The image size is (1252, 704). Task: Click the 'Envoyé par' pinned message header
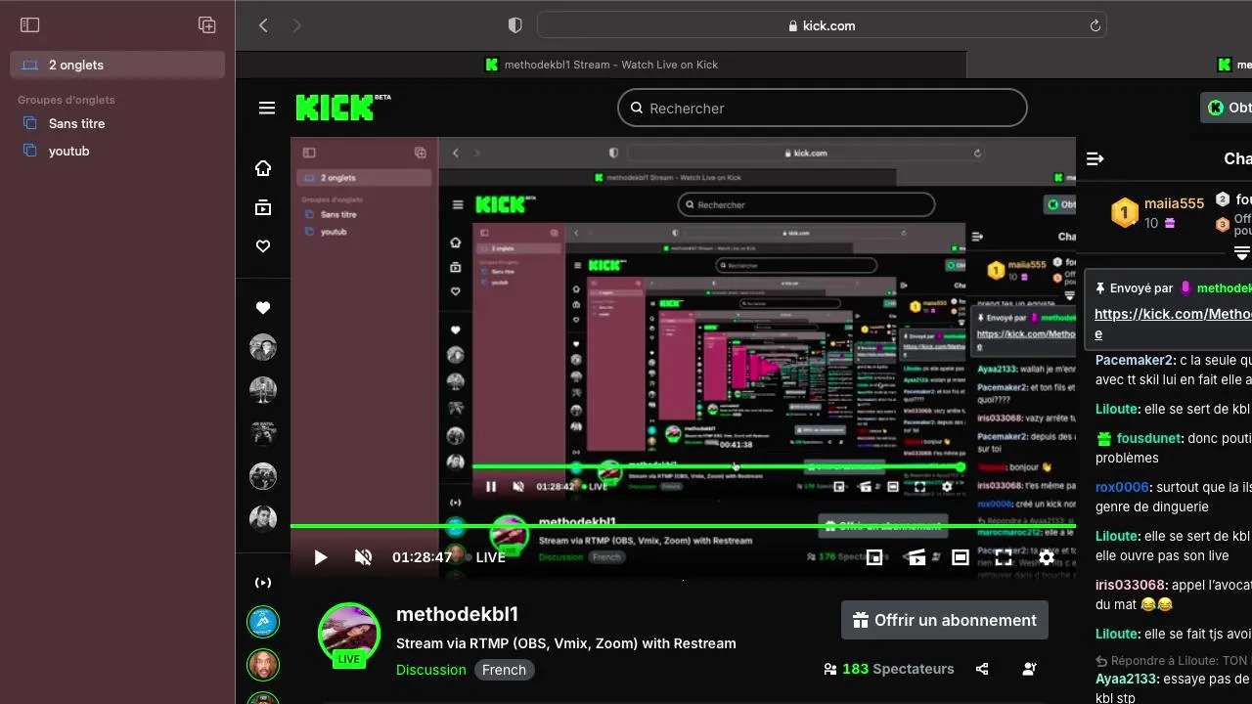click(1173, 288)
